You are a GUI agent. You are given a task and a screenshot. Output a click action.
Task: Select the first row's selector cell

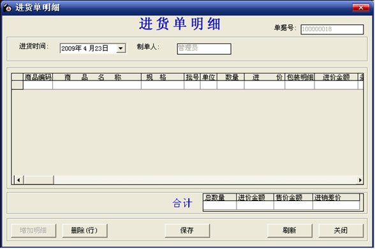point(17,85)
